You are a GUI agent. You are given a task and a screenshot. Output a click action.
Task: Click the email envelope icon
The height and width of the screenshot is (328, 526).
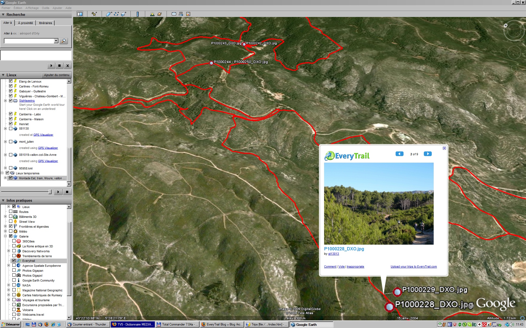pyautogui.click(x=174, y=14)
